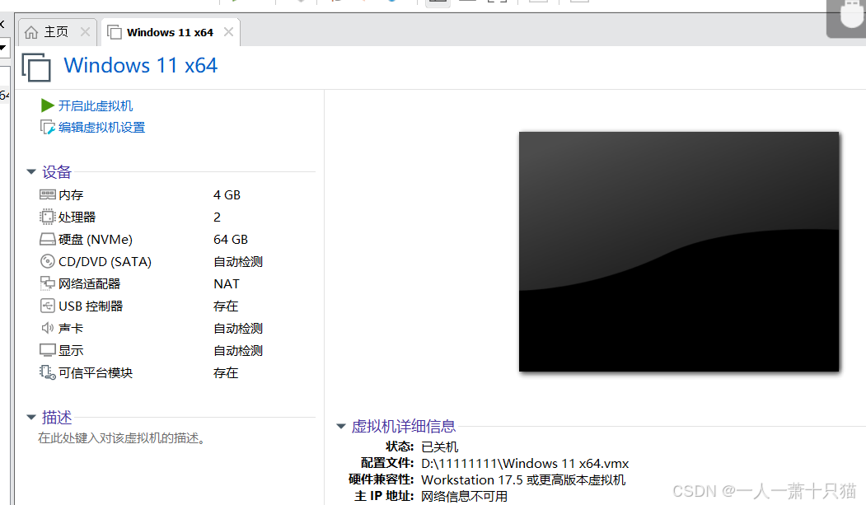Select the 网络适配器 device label
Image resolution: width=866 pixels, height=505 pixels.
(90, 283)
